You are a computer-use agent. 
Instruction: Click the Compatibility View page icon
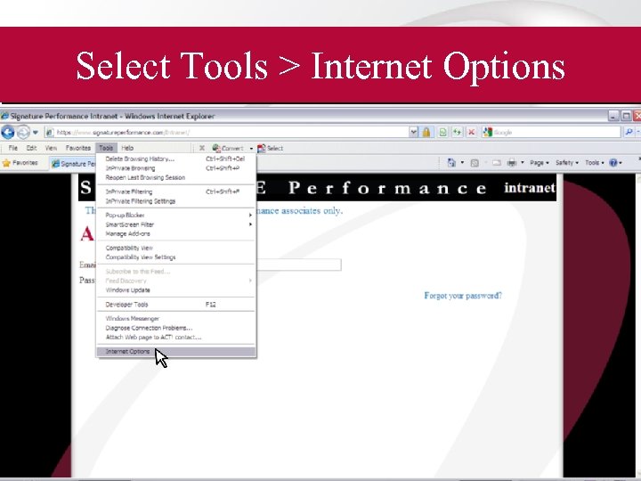tap(442, 132)
